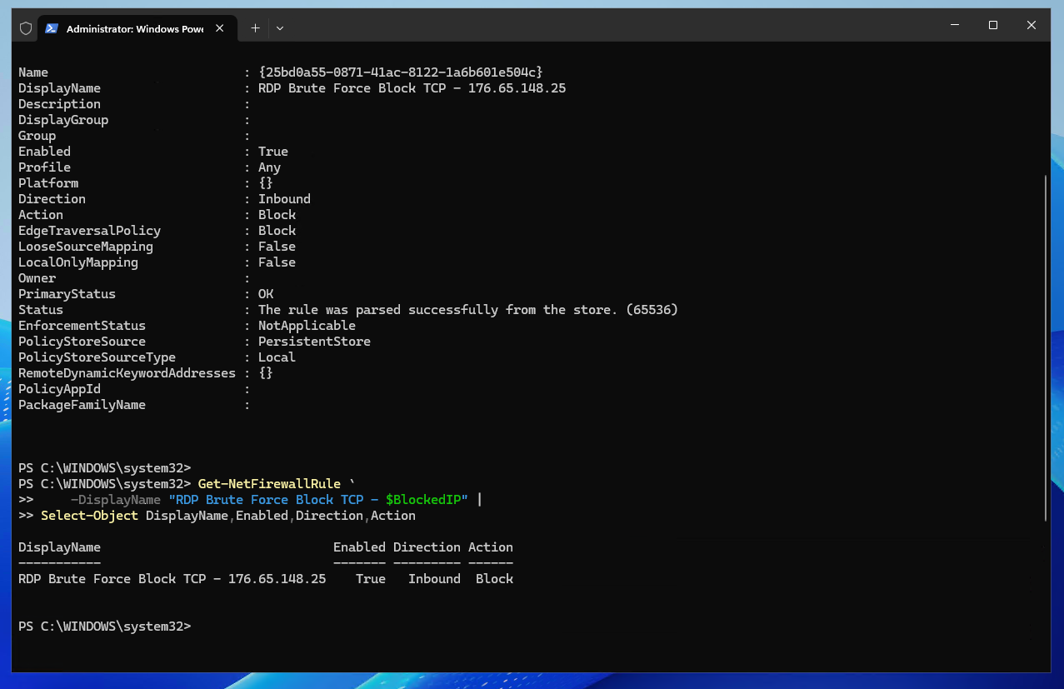This screenshot has width=1064, height=689.
Task: Click the $BlockedIP variable in the command
Action: [423, 500]
